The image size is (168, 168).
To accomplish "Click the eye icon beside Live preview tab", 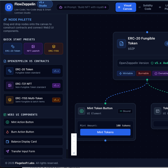I will 160,7.
